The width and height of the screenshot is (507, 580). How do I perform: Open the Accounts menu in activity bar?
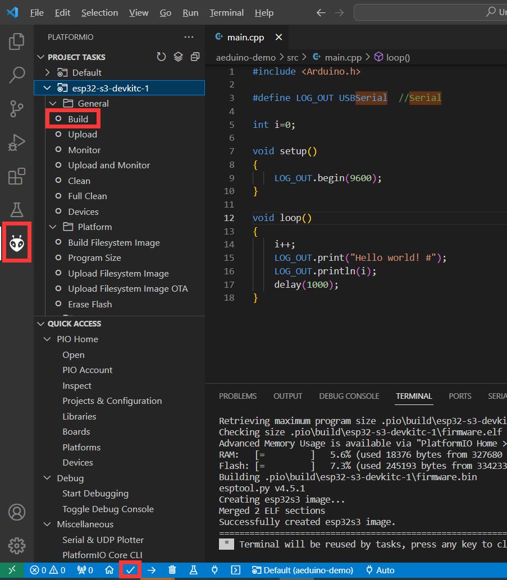click(x=17, y=512)
